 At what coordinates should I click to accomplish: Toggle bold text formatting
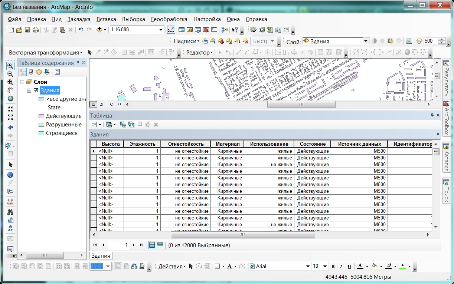333,266
